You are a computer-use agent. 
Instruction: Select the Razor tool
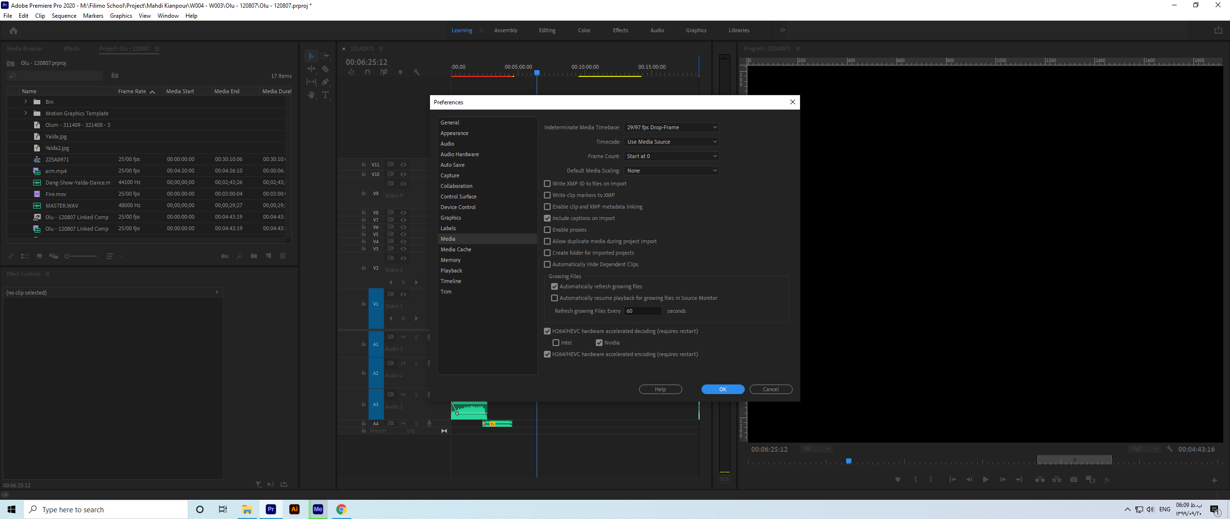326,69
